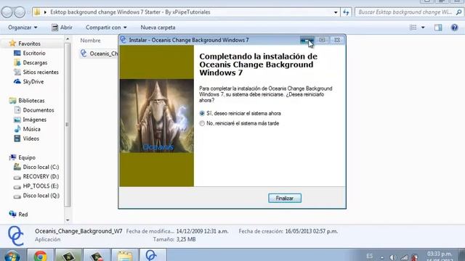465x261 pixels.
Task: Close the Oceanis installer window
Action: (337, 40)
